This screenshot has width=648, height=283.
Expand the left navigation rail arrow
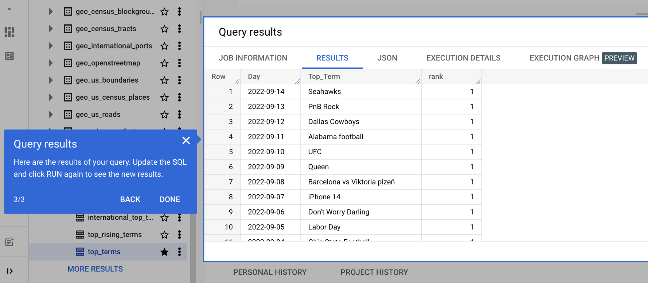(10, 271)
